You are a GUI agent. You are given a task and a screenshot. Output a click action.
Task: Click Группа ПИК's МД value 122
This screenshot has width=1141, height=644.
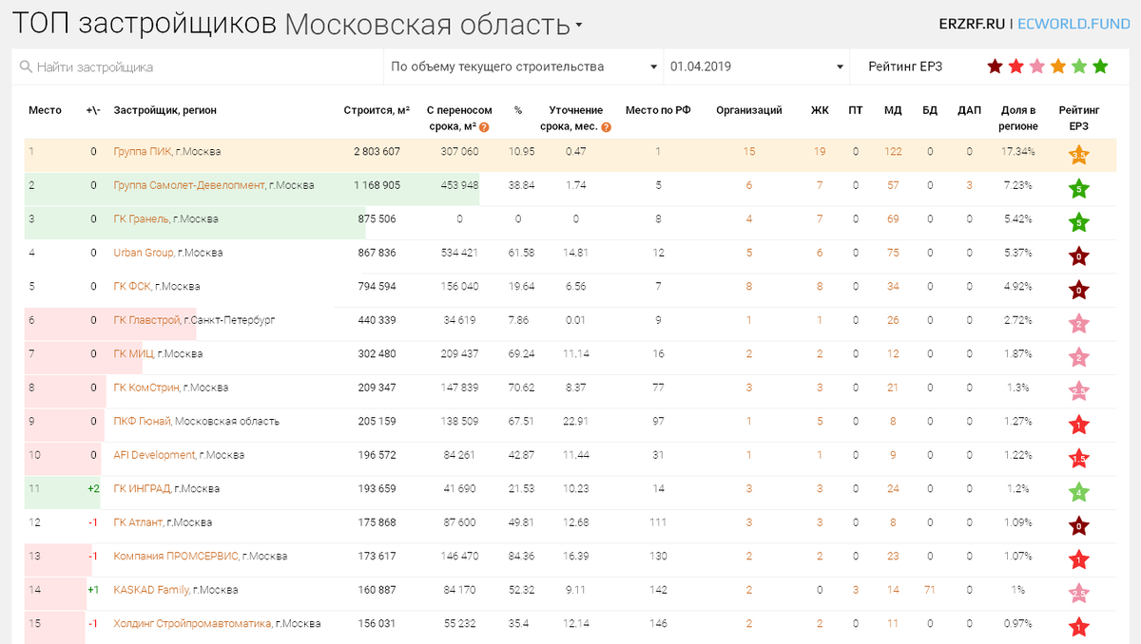[893, 151]
